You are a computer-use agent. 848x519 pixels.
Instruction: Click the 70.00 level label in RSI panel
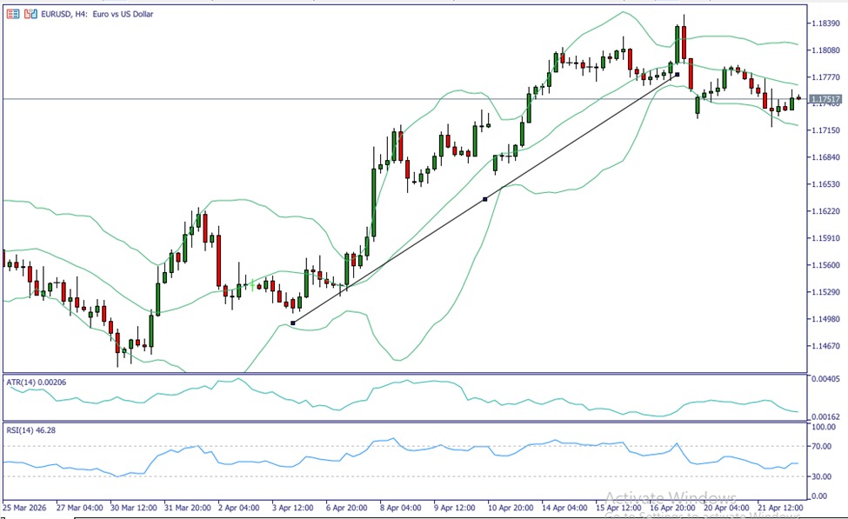(823, 445)
